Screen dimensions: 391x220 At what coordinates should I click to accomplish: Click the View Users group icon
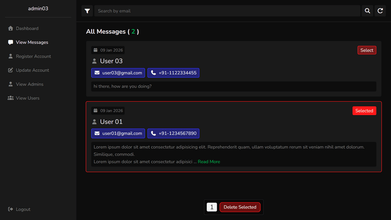[x=10, y=98]
